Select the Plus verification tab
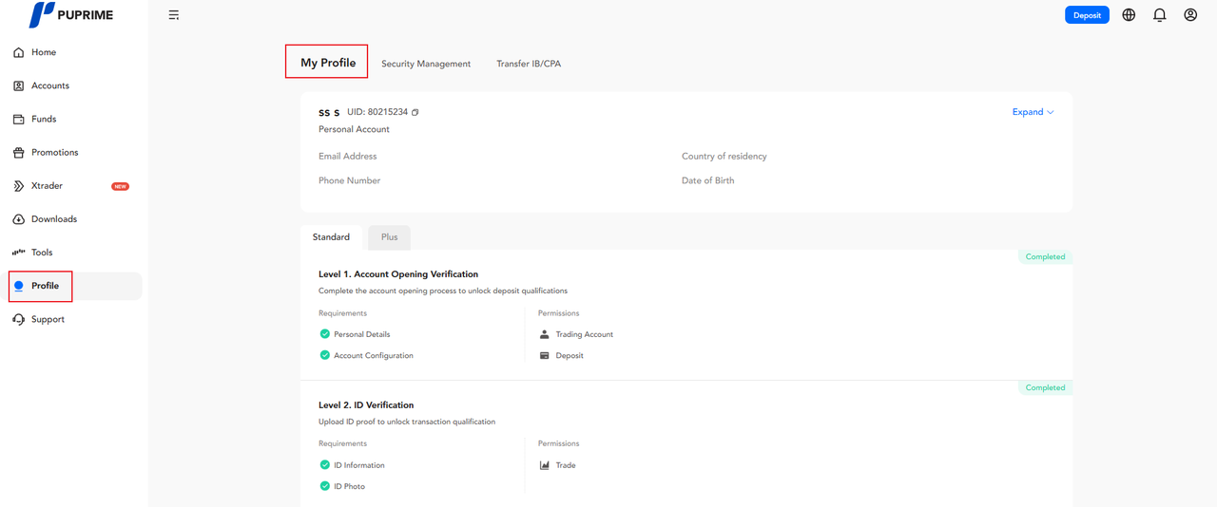 [x=389, y=237]
